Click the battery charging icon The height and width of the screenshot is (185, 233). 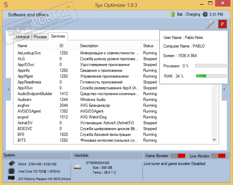(x=172, y=14)
